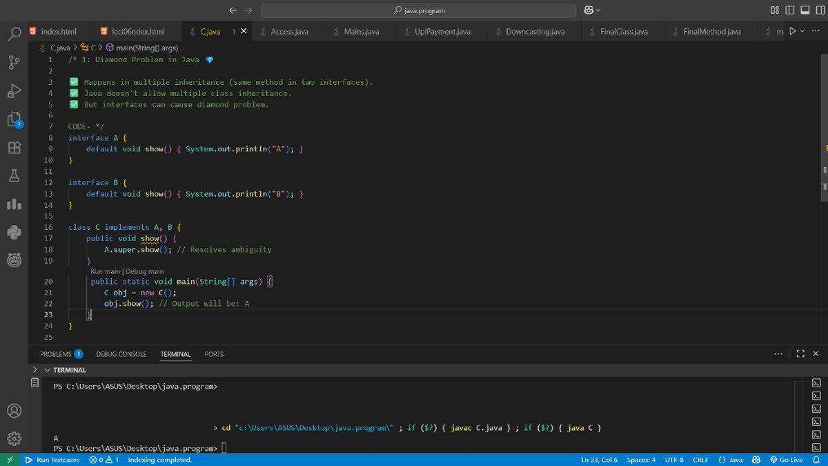The image size is (828, 466).
Task: Collapse the TERMINAL section chevron
Action: [x=48, y=370]
